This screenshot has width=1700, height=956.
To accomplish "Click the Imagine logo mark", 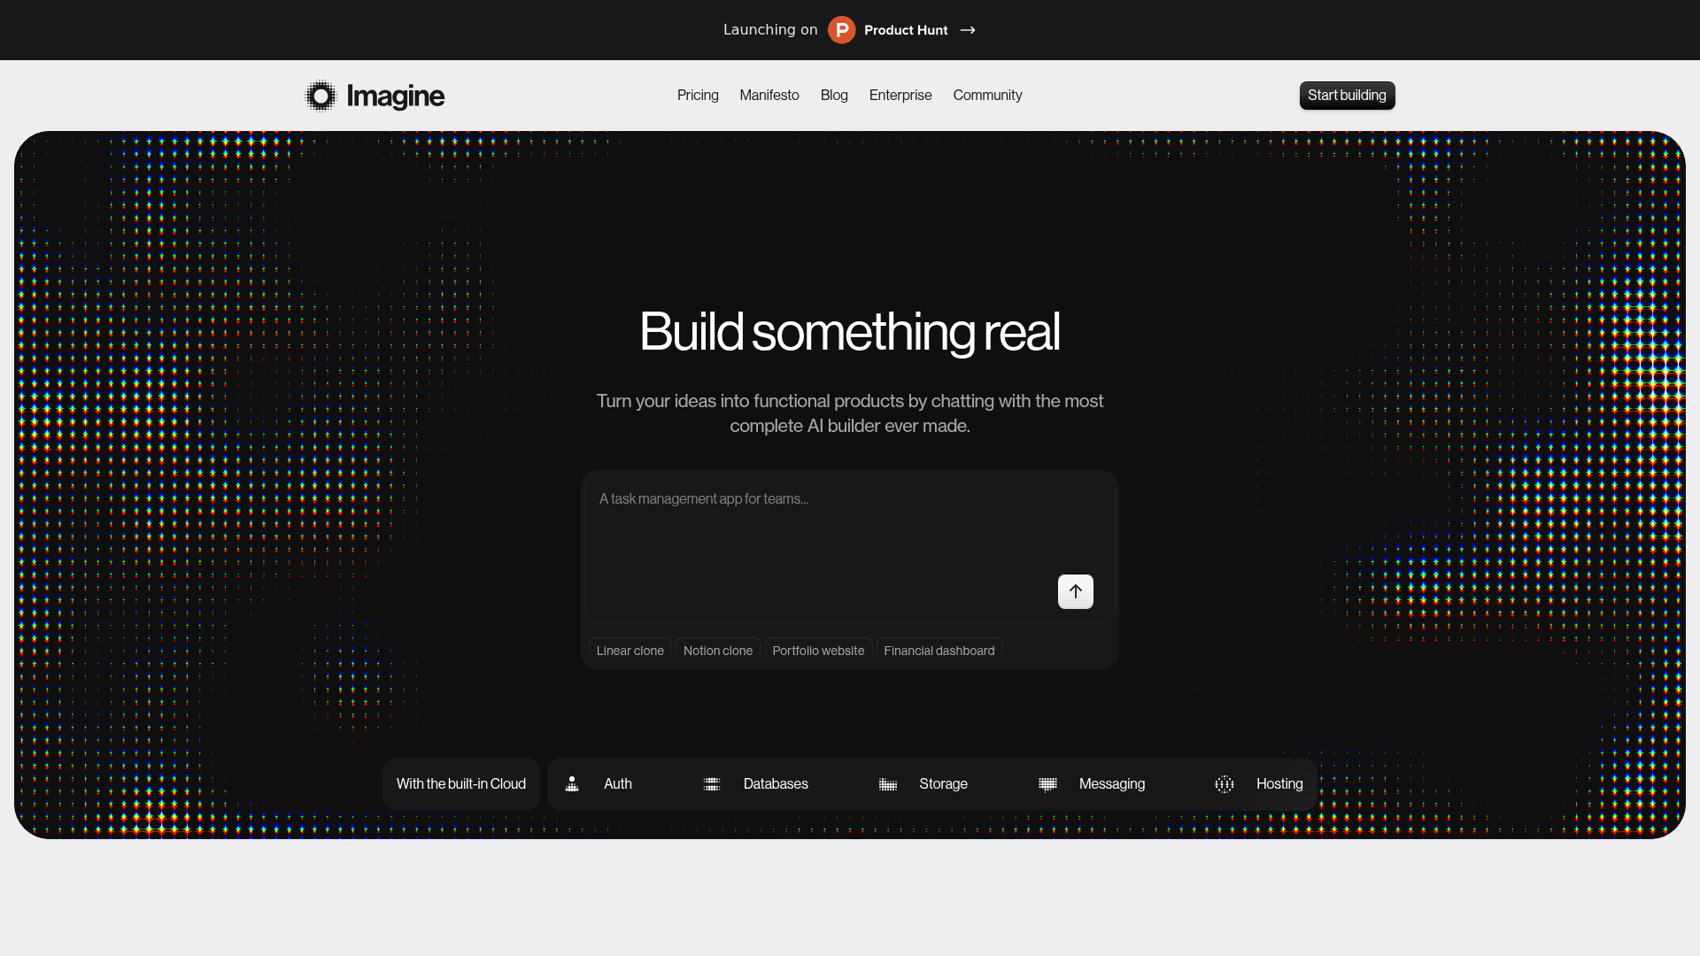I will (321, 96).
